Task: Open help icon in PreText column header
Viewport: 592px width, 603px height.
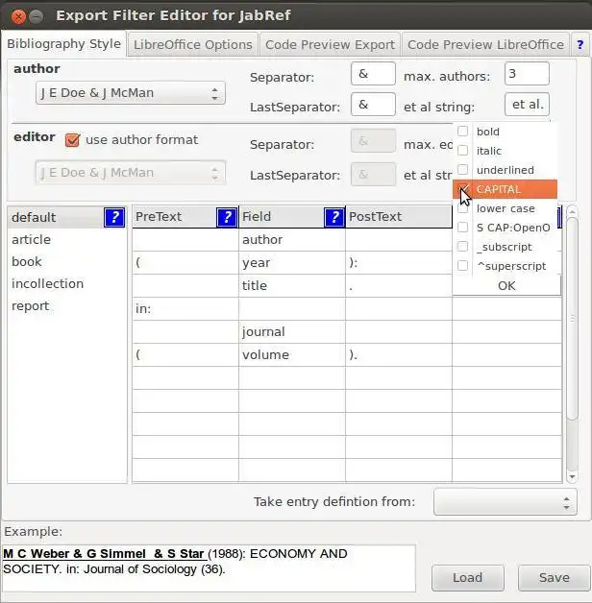Action: [x=227, y=217]
